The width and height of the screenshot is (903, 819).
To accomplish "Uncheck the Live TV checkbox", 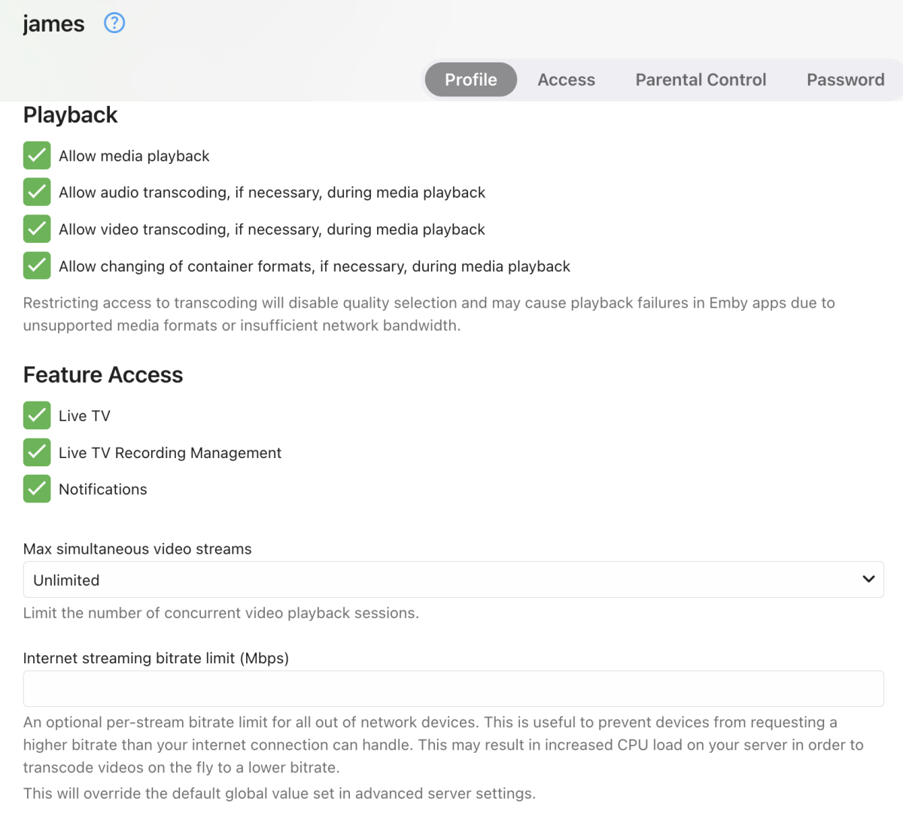I will point(37,416).
